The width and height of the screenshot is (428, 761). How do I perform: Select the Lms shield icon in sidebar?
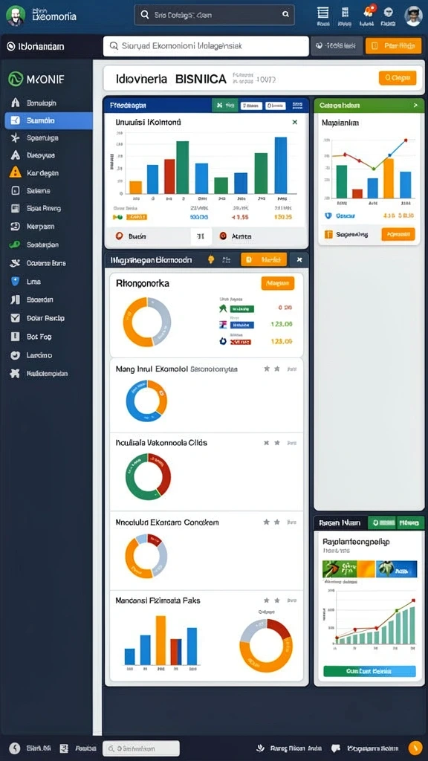[x=15, y=281]
